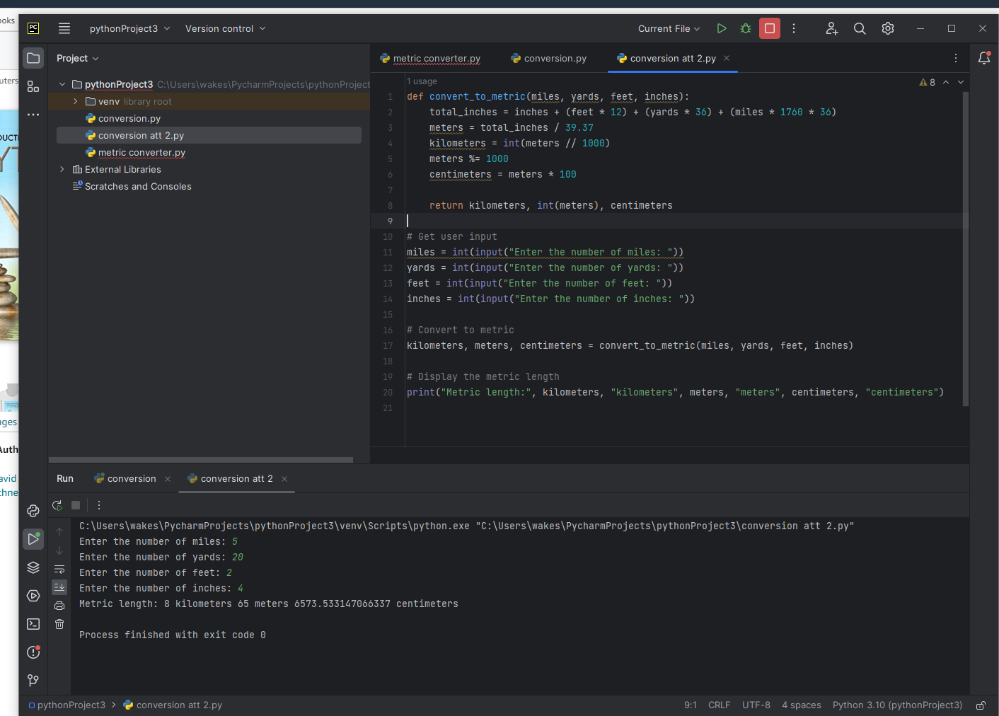Screen dimensions: 999x716
Task: Run the current file with green play icon
Action: coord(722,28)
